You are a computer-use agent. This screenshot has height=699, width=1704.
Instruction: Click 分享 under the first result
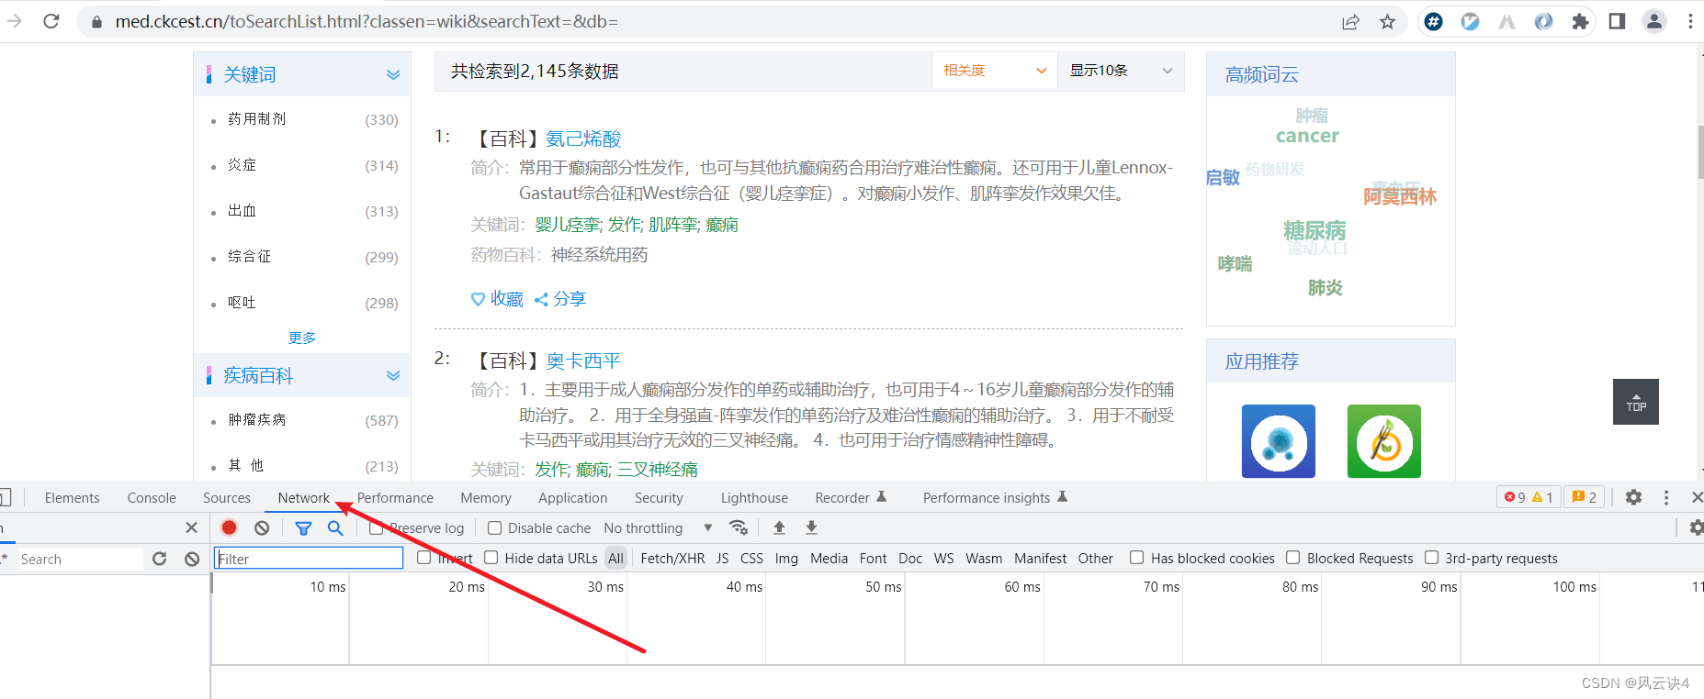560,299
